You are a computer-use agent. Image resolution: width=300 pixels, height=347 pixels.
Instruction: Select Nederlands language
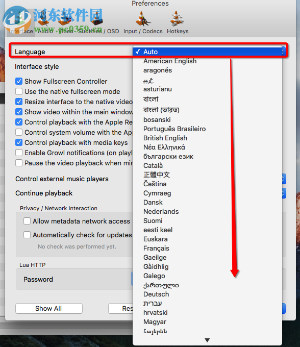pos(207,211)
